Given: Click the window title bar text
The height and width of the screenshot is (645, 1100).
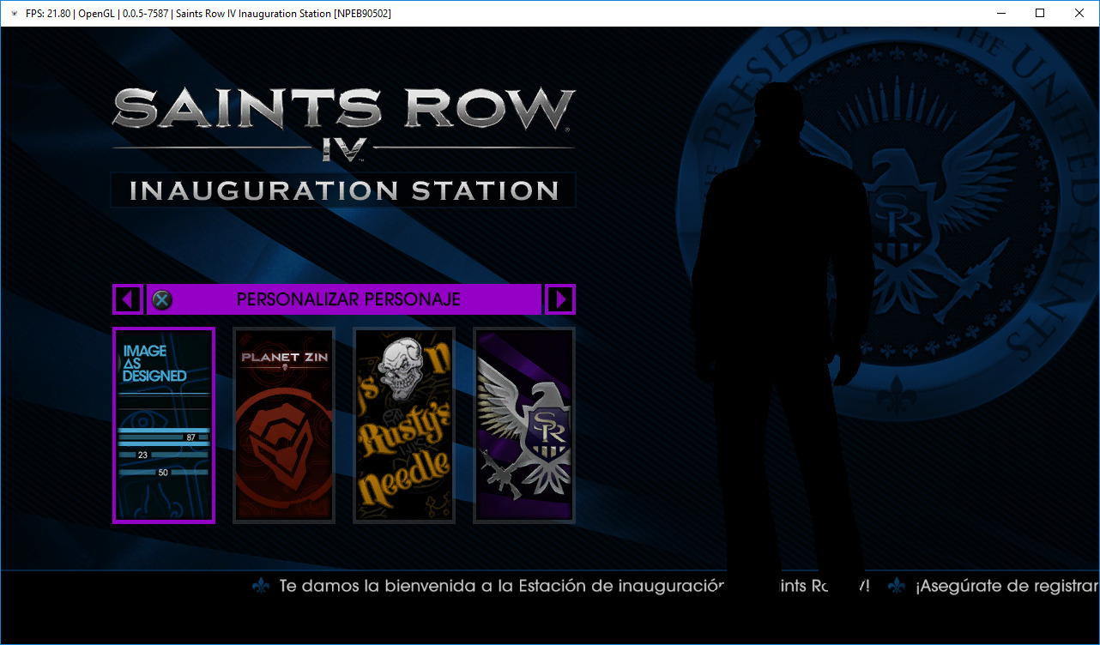Looking at the screenshot, I should (x=208, y=14).
